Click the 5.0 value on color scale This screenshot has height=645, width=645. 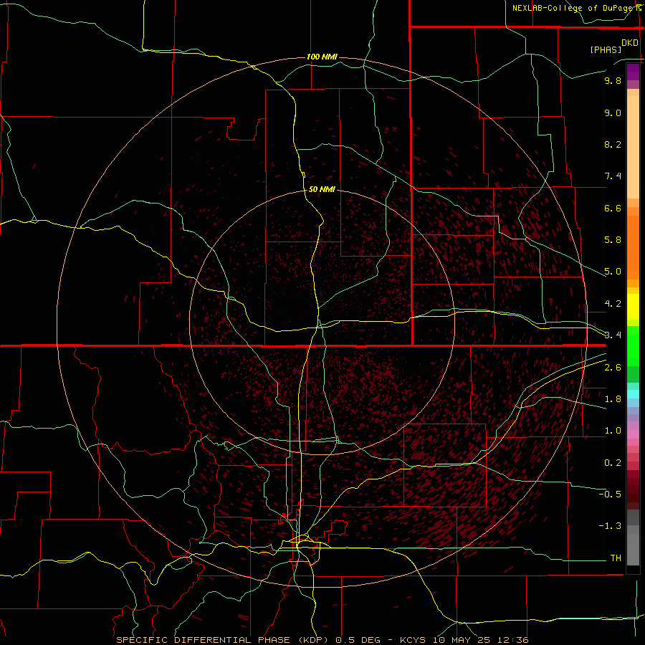[x=613, y=272]
